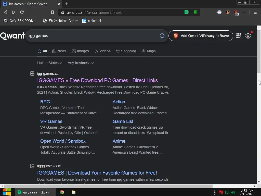
Task: Open the taskbar clock showing 2:51 AM
Action: 247,192
